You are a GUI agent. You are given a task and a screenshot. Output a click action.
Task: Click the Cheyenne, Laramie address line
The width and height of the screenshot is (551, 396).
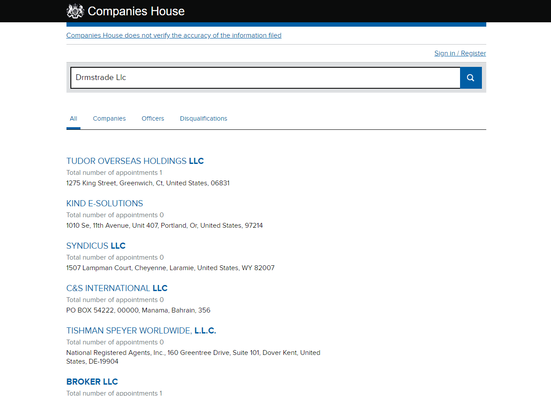coord(170,268)
